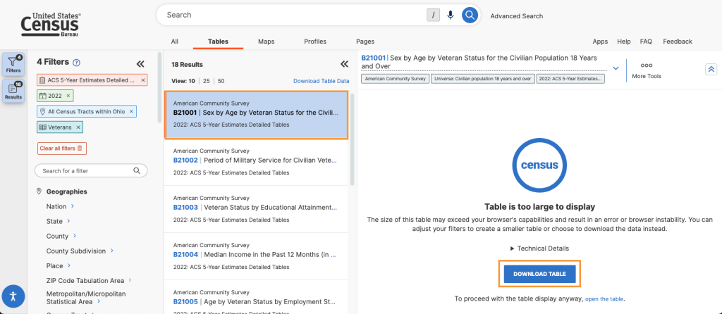Open the accessibility options button

tap(13, 295)
